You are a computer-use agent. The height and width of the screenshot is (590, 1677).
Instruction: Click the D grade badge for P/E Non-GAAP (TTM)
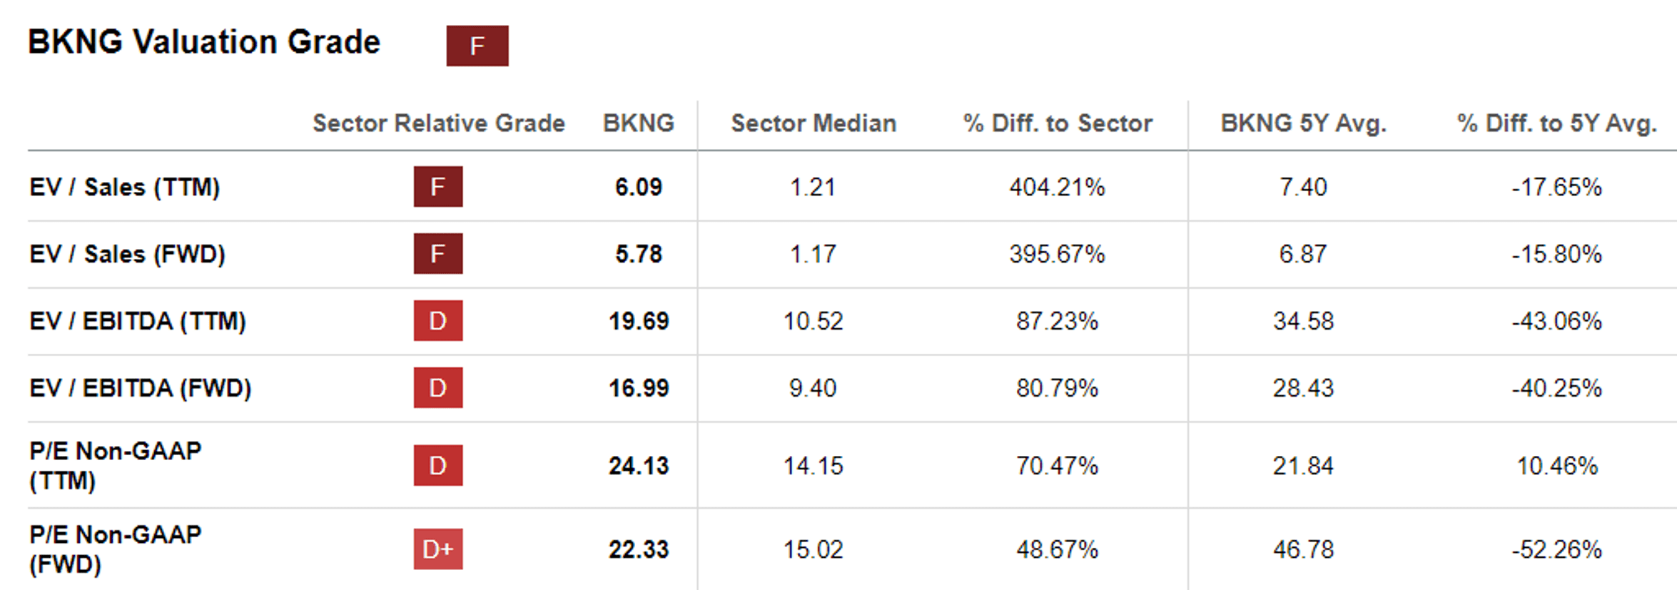tap(437, 466)
